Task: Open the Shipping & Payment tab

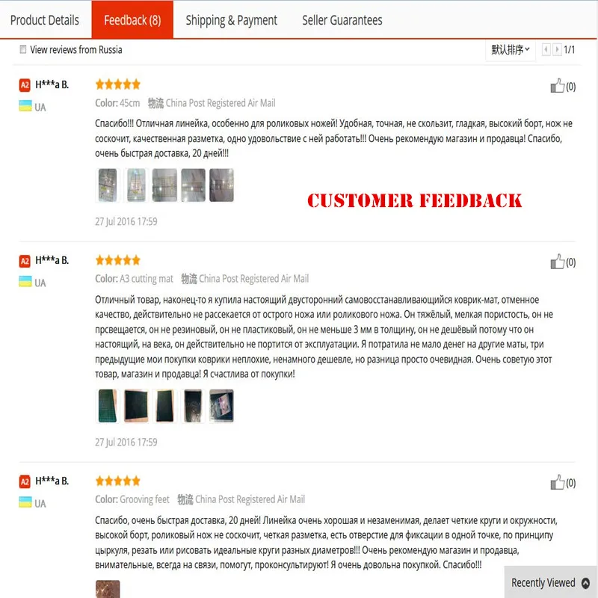Action: pyautogui.click(x=231, y=20)
